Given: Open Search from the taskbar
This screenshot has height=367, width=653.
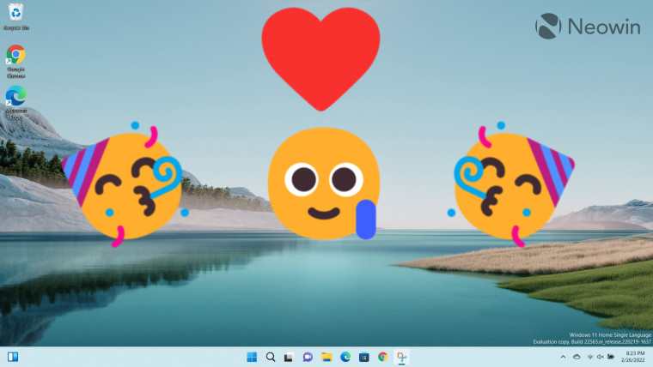Looking at the screenshot, I should tap(271, 357).
